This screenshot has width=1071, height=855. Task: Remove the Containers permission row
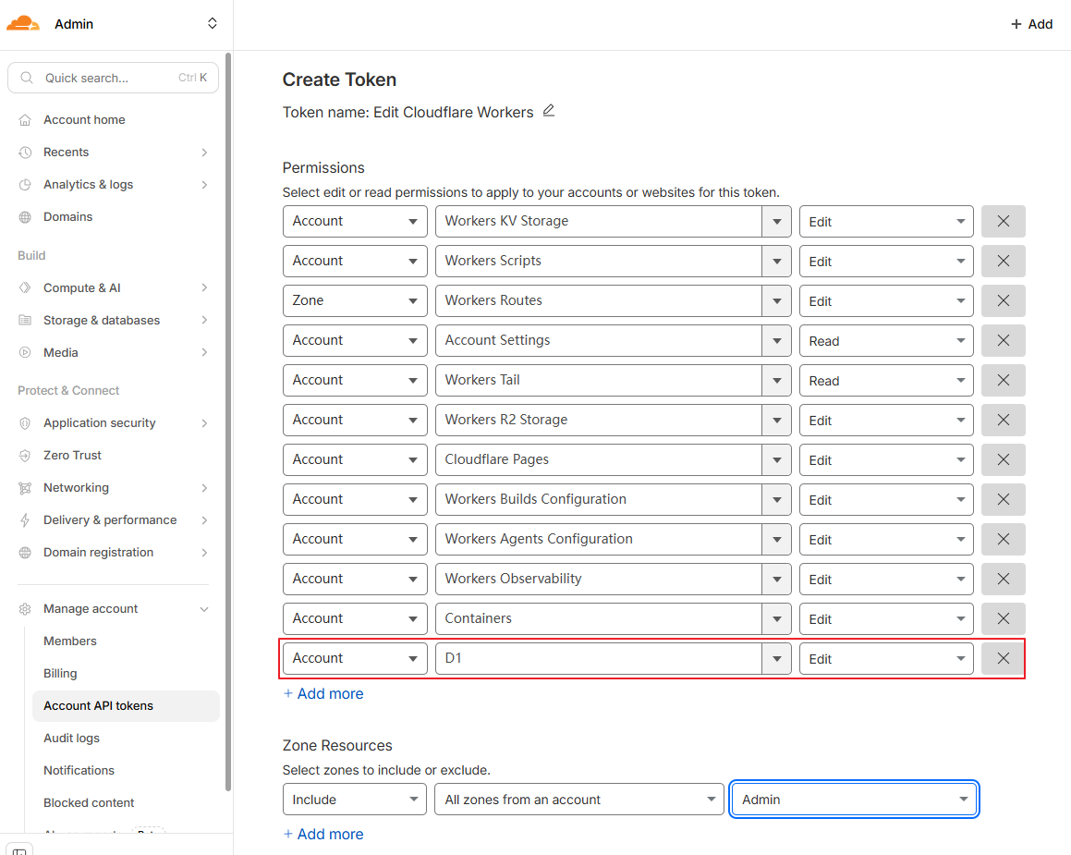[1003, 619]
